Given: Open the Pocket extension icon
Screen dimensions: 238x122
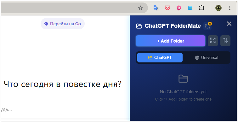Looking at the screenshot, I should point(167,8).
